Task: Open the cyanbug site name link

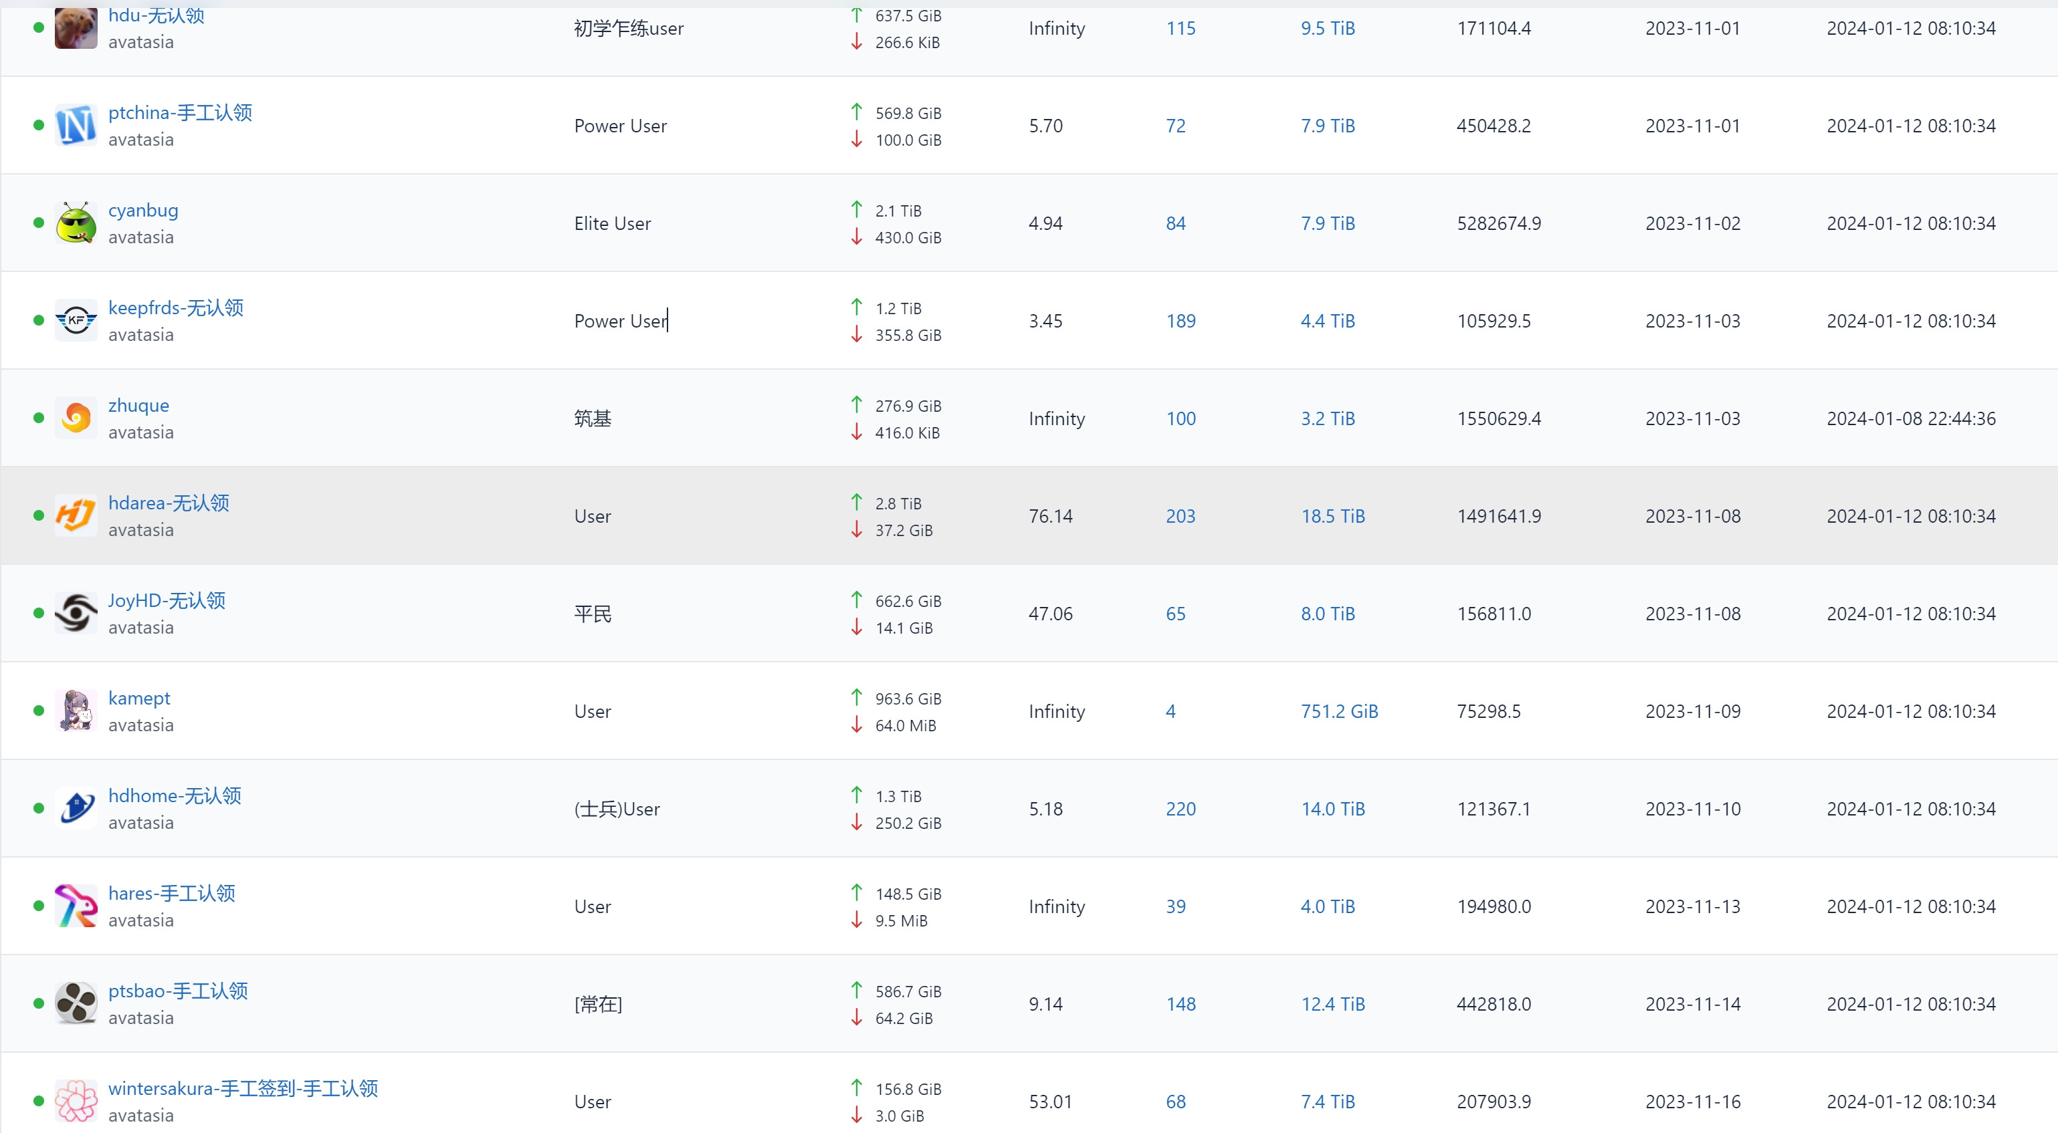Action: (143, 210)
